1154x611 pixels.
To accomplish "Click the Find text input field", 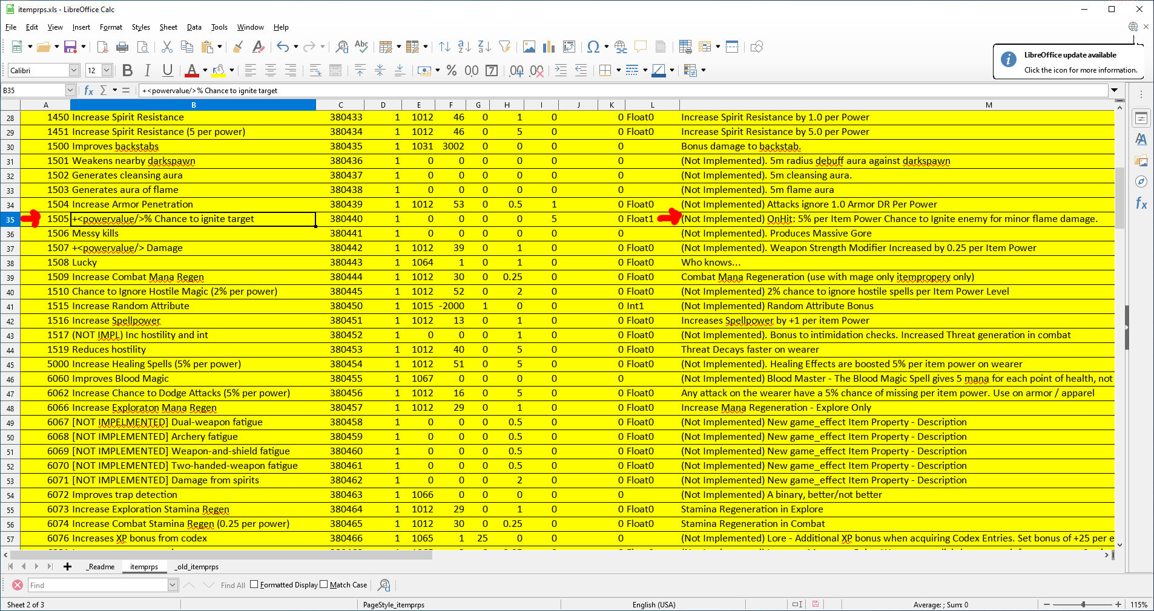I will [97, 585].
